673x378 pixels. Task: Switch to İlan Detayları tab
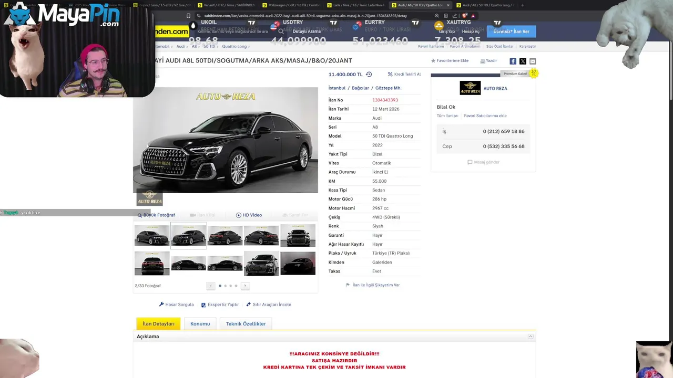pyautogui.click(x=158, y=324)
